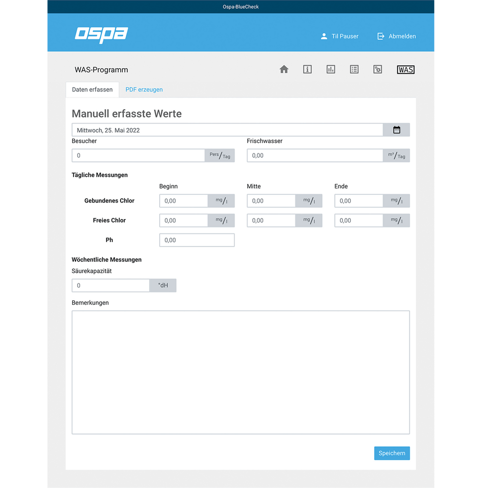This screenshot has width=485, height=488.
Task: Select the Säurekapazität input field
Action: (110, 285)
